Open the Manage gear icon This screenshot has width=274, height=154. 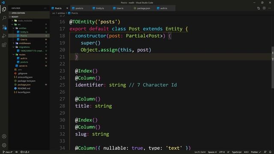pyautogui.click(x=4, y=145)
